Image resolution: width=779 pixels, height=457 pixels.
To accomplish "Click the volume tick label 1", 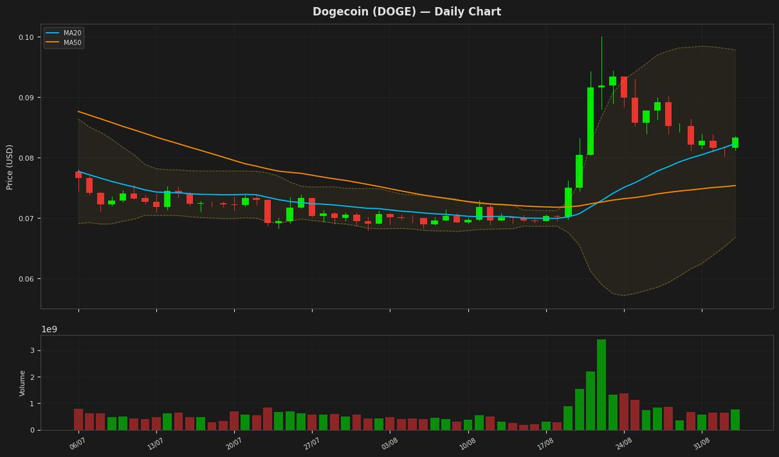I will click(x=33, y=404).
